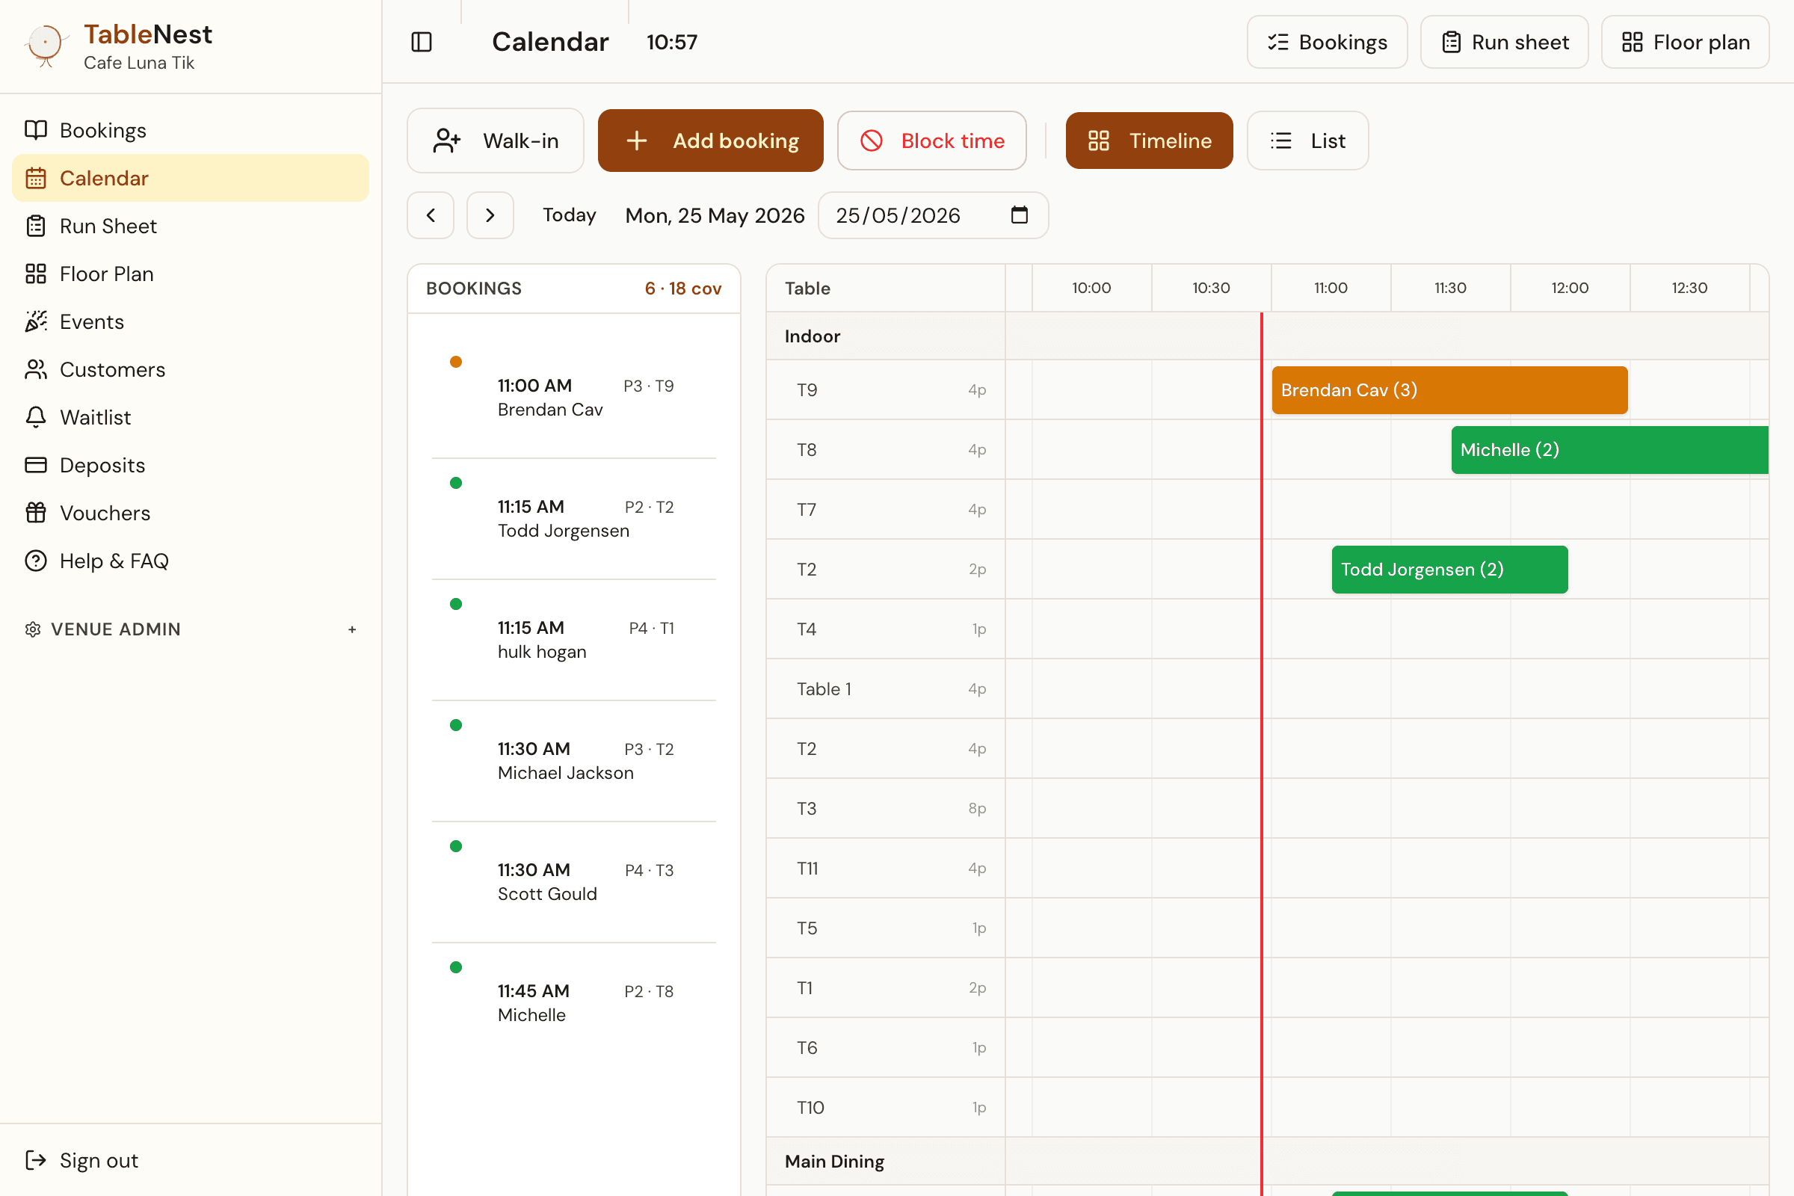Click the Main Dining section header
This screenshot has width=1794, height=1196.
point(834,1161)
